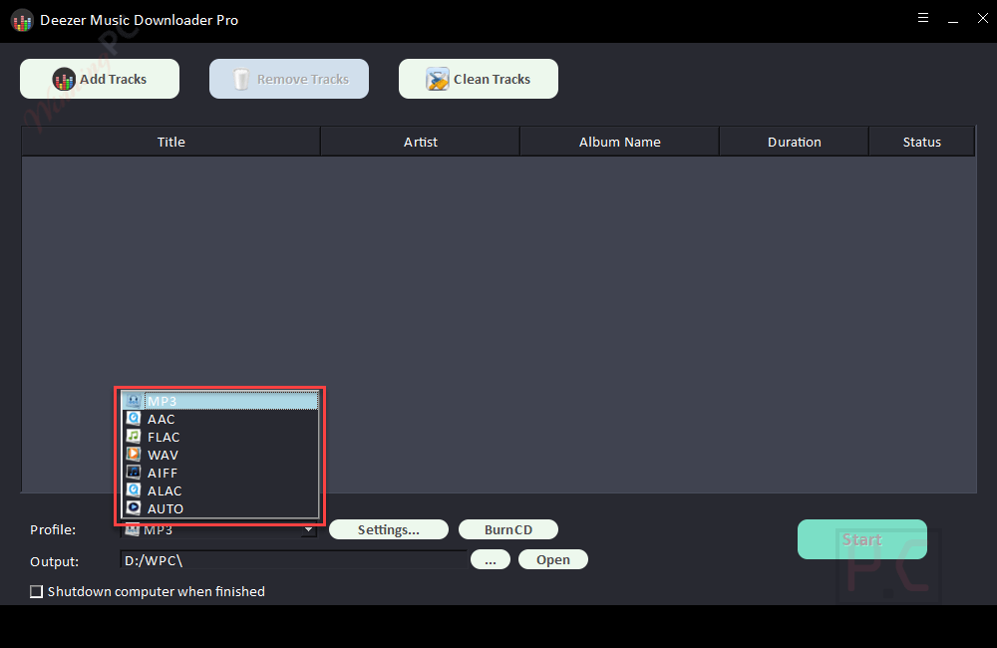
Task: Select AUTO format from profile list
Action: point(220,508)
